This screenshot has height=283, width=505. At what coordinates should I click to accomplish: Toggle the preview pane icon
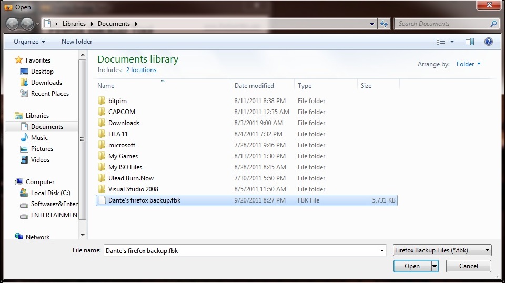(470, 42)
